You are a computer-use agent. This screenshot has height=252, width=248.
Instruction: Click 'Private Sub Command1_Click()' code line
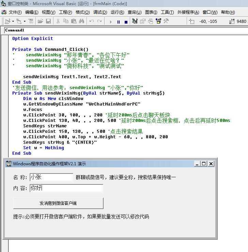[50, 49]
